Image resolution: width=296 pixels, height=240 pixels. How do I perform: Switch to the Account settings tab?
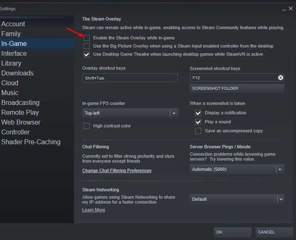click(13, 24)
